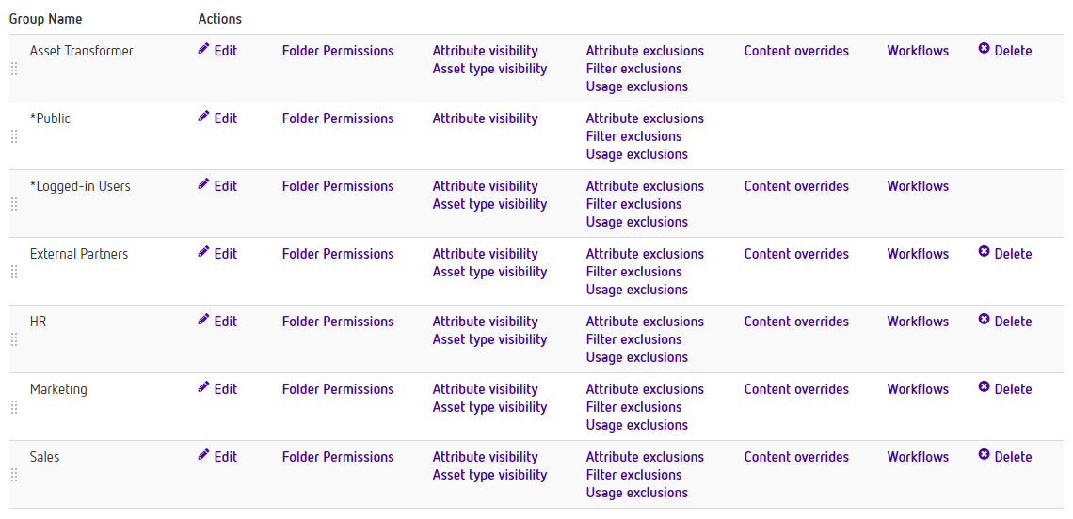Click the drag handle for *Logged-in Users

pyautogui.click(x=14, y=204)
